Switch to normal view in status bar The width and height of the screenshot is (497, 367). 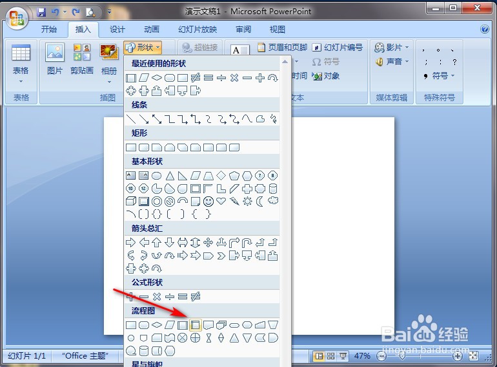coord(319,356)
